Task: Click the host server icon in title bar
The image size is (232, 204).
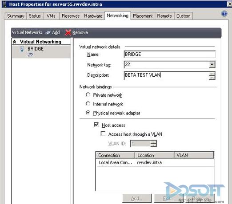Action: 4,4
